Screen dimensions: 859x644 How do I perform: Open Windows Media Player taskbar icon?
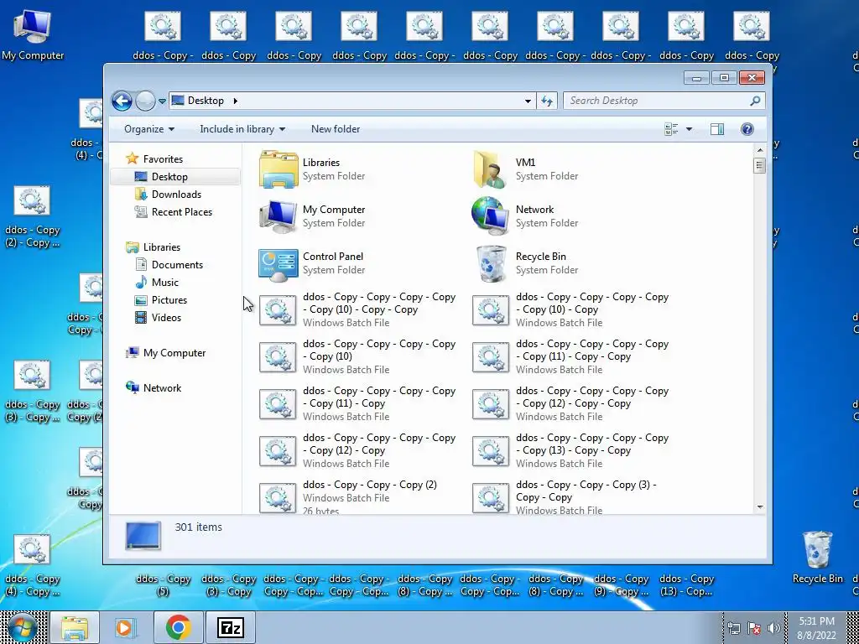coord(126,627)
